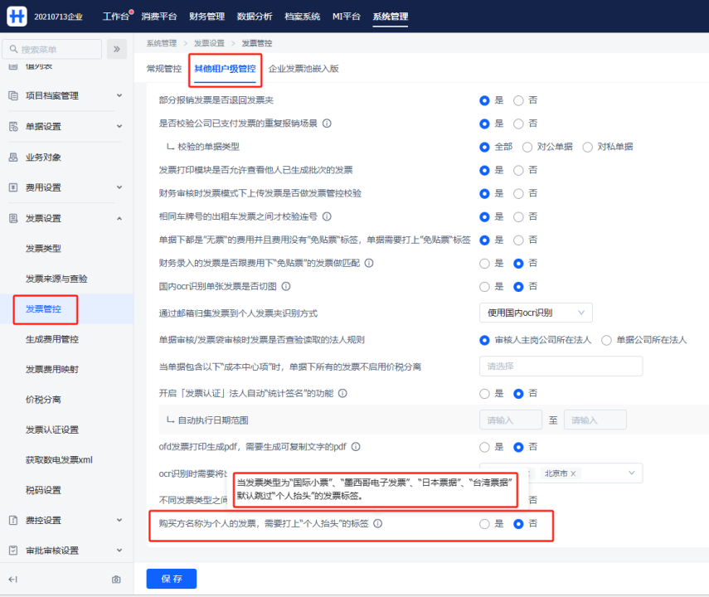Select 对公单据 for 校验的单据类型
Screen dimensions: 709x597
click(x=527, y=147)
